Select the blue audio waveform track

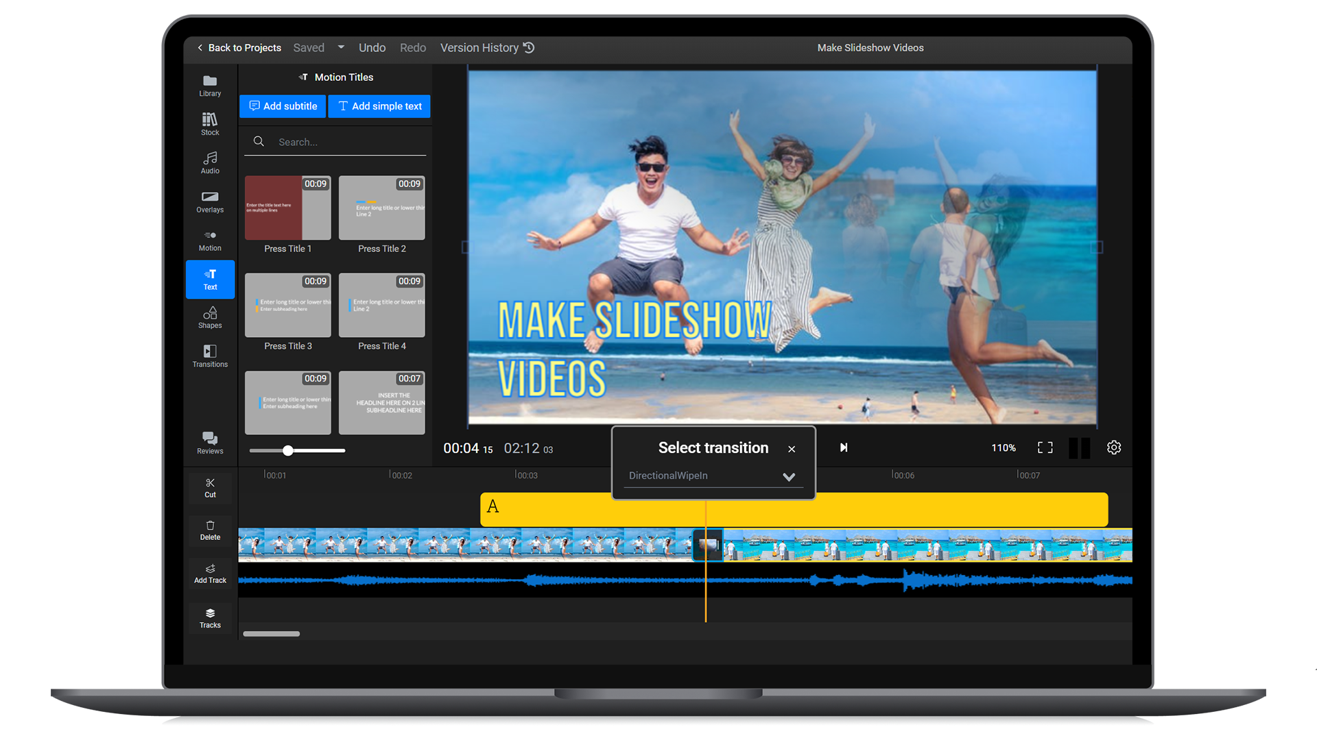[685, 580]
